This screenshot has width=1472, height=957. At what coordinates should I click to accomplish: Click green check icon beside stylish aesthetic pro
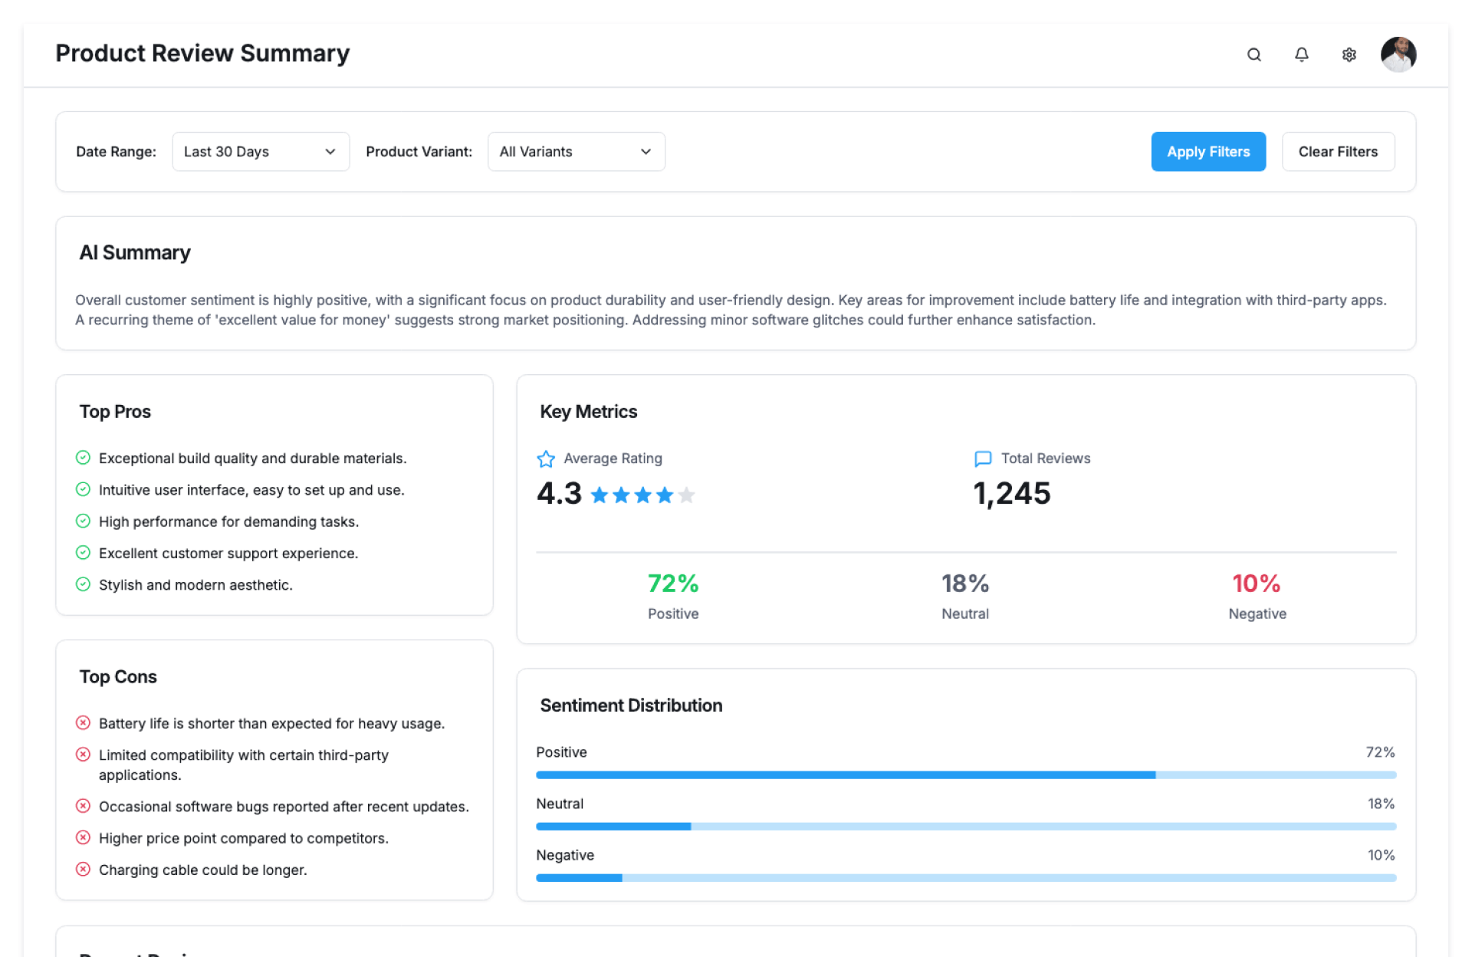[x=84, y=584]
